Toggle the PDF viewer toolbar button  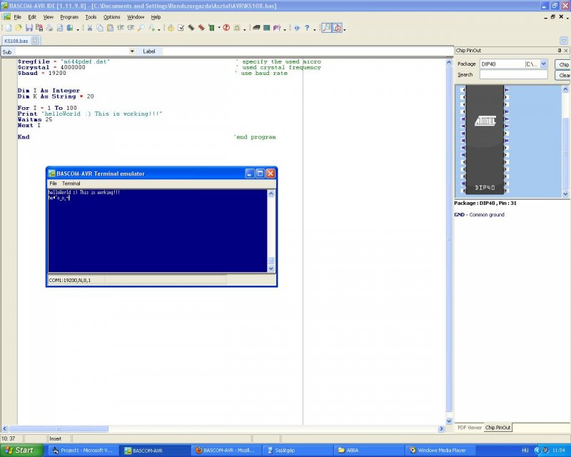[x=337, y=28]
